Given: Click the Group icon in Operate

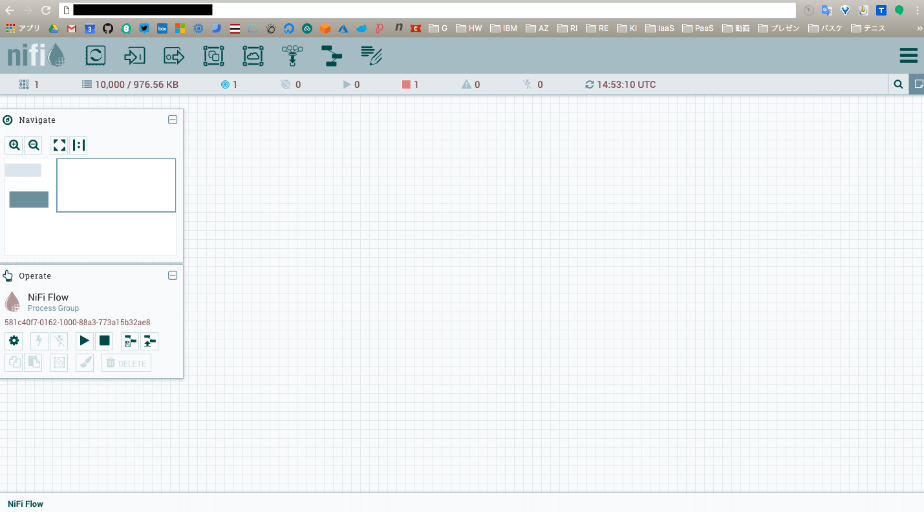Looking at the screenshot, I should (x=59, y=363).
